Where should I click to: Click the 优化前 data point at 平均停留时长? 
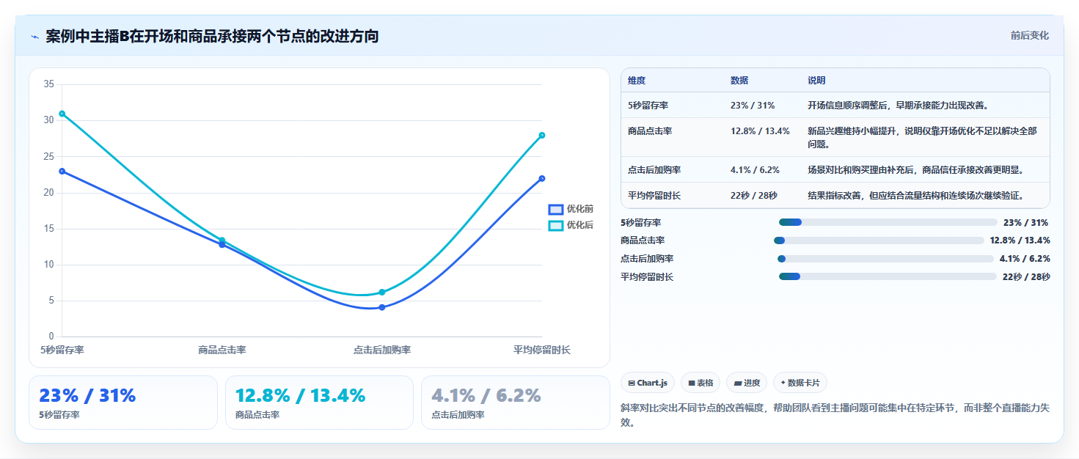click(x=542, y=178)
